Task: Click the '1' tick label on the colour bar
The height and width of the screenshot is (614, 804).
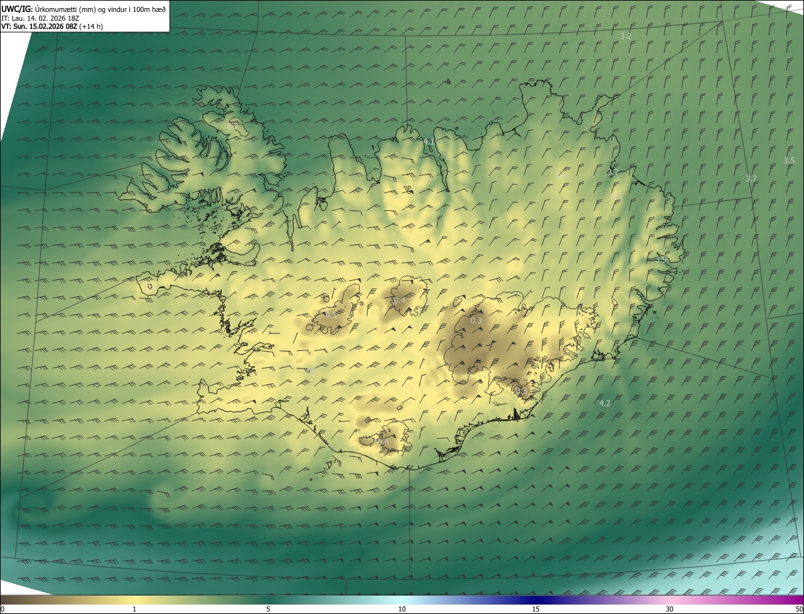Action: (134, 609)
